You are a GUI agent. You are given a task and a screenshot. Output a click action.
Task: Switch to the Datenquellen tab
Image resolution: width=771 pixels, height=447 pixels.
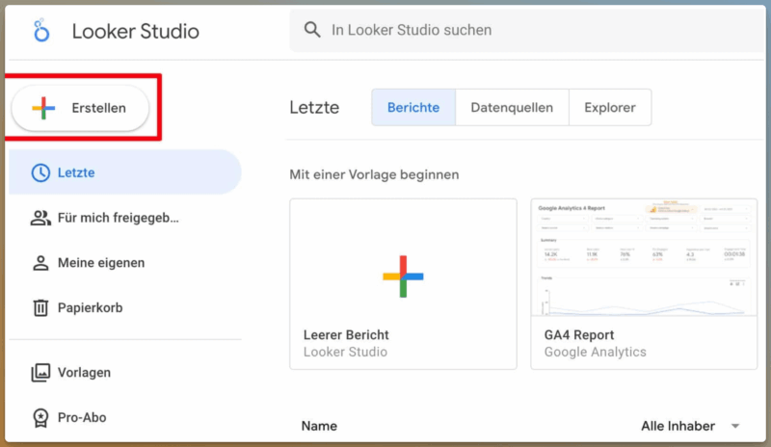(512, 107)
